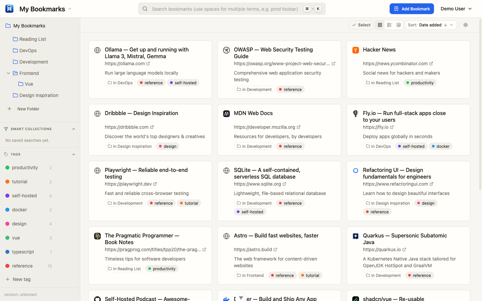The image size is (482, 301).
Task: Open external link icon for sqlite.org
Action: tap(285, 184)
